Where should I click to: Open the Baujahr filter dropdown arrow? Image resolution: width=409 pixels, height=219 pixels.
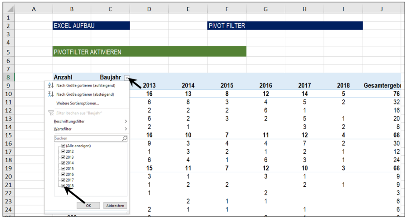127,78
